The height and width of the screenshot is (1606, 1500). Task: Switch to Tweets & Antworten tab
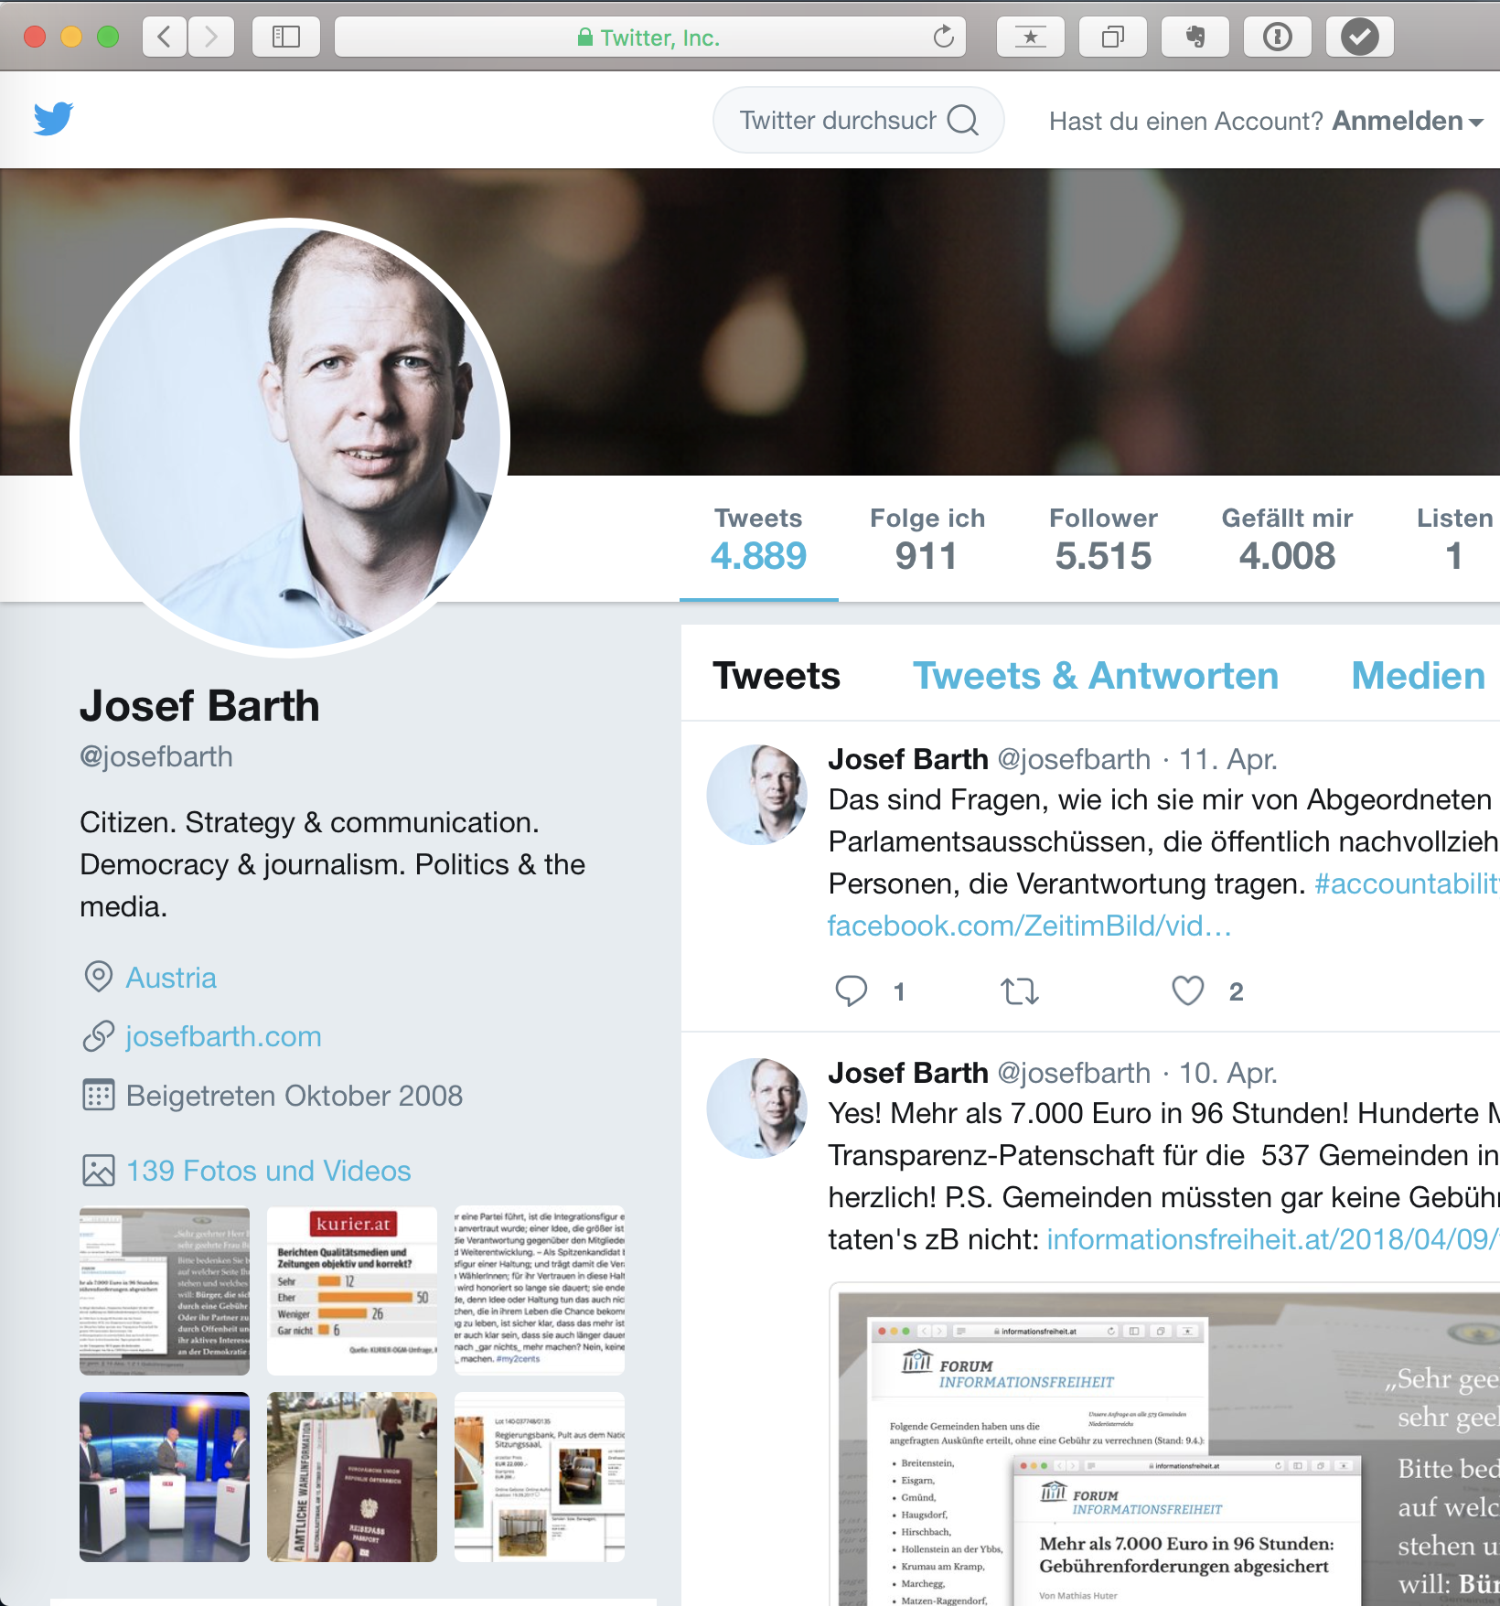1096,676
